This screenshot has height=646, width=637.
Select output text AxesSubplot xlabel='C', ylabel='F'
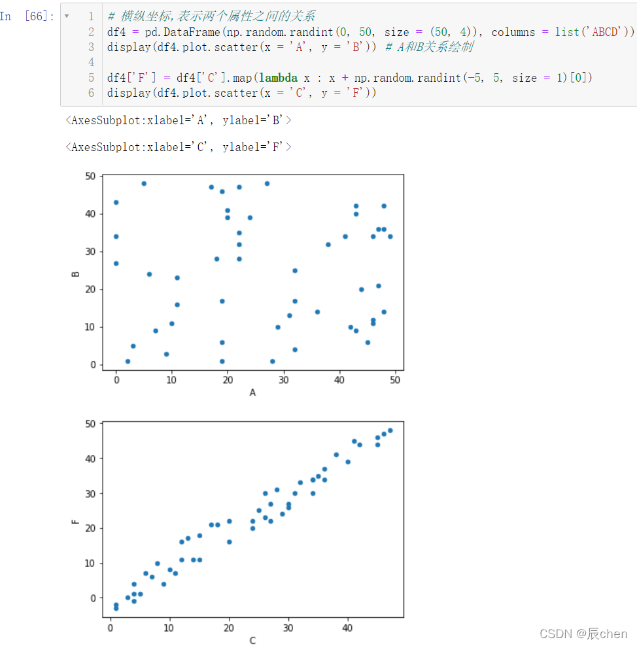[179, 147]
